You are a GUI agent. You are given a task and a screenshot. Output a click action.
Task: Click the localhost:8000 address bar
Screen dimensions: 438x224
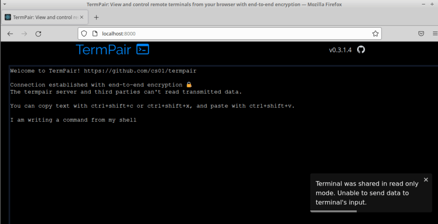(x=230, y=33)
